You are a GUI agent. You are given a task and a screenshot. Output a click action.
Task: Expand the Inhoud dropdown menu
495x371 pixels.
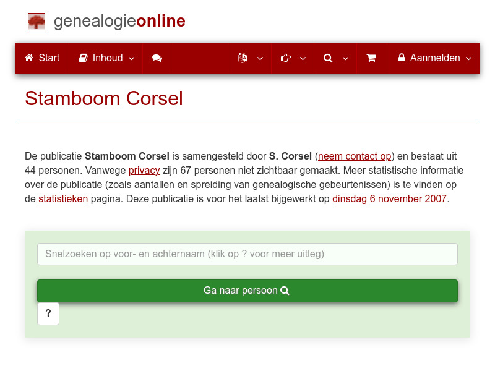click(x=132, y=58)
